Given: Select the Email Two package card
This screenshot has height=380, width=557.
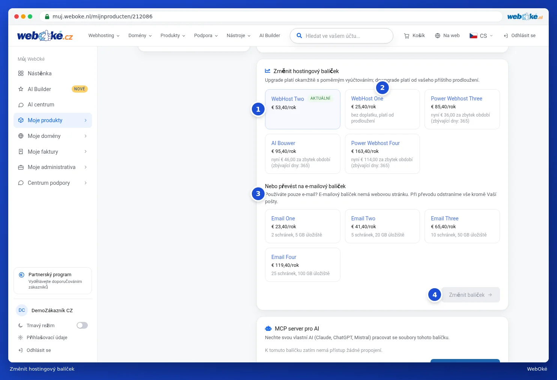Looking at the screenshot, I should coord(382,226).
